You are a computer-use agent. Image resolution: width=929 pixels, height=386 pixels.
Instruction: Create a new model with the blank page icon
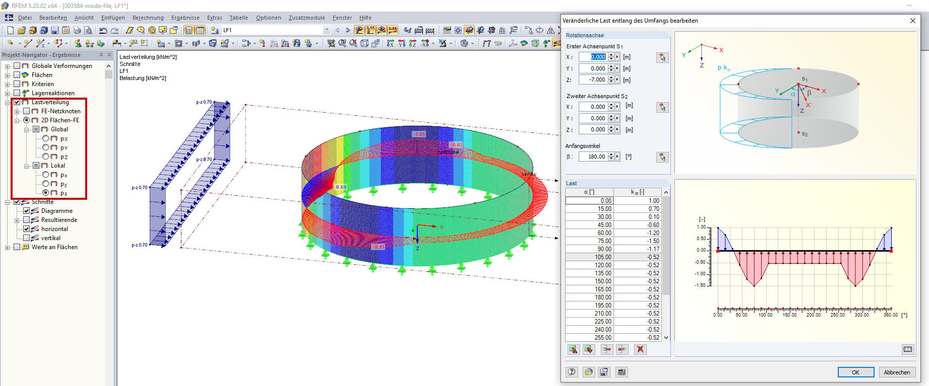click(x=11, y=30)
